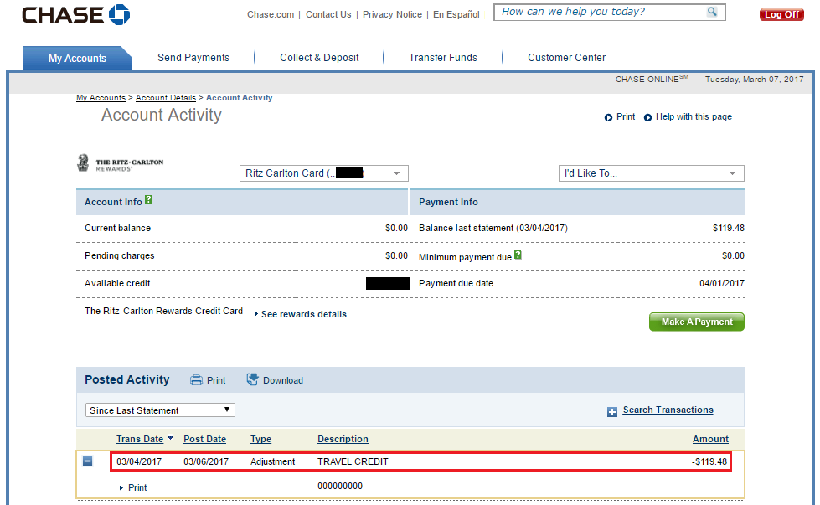Click the search magnifier icon

712,13
